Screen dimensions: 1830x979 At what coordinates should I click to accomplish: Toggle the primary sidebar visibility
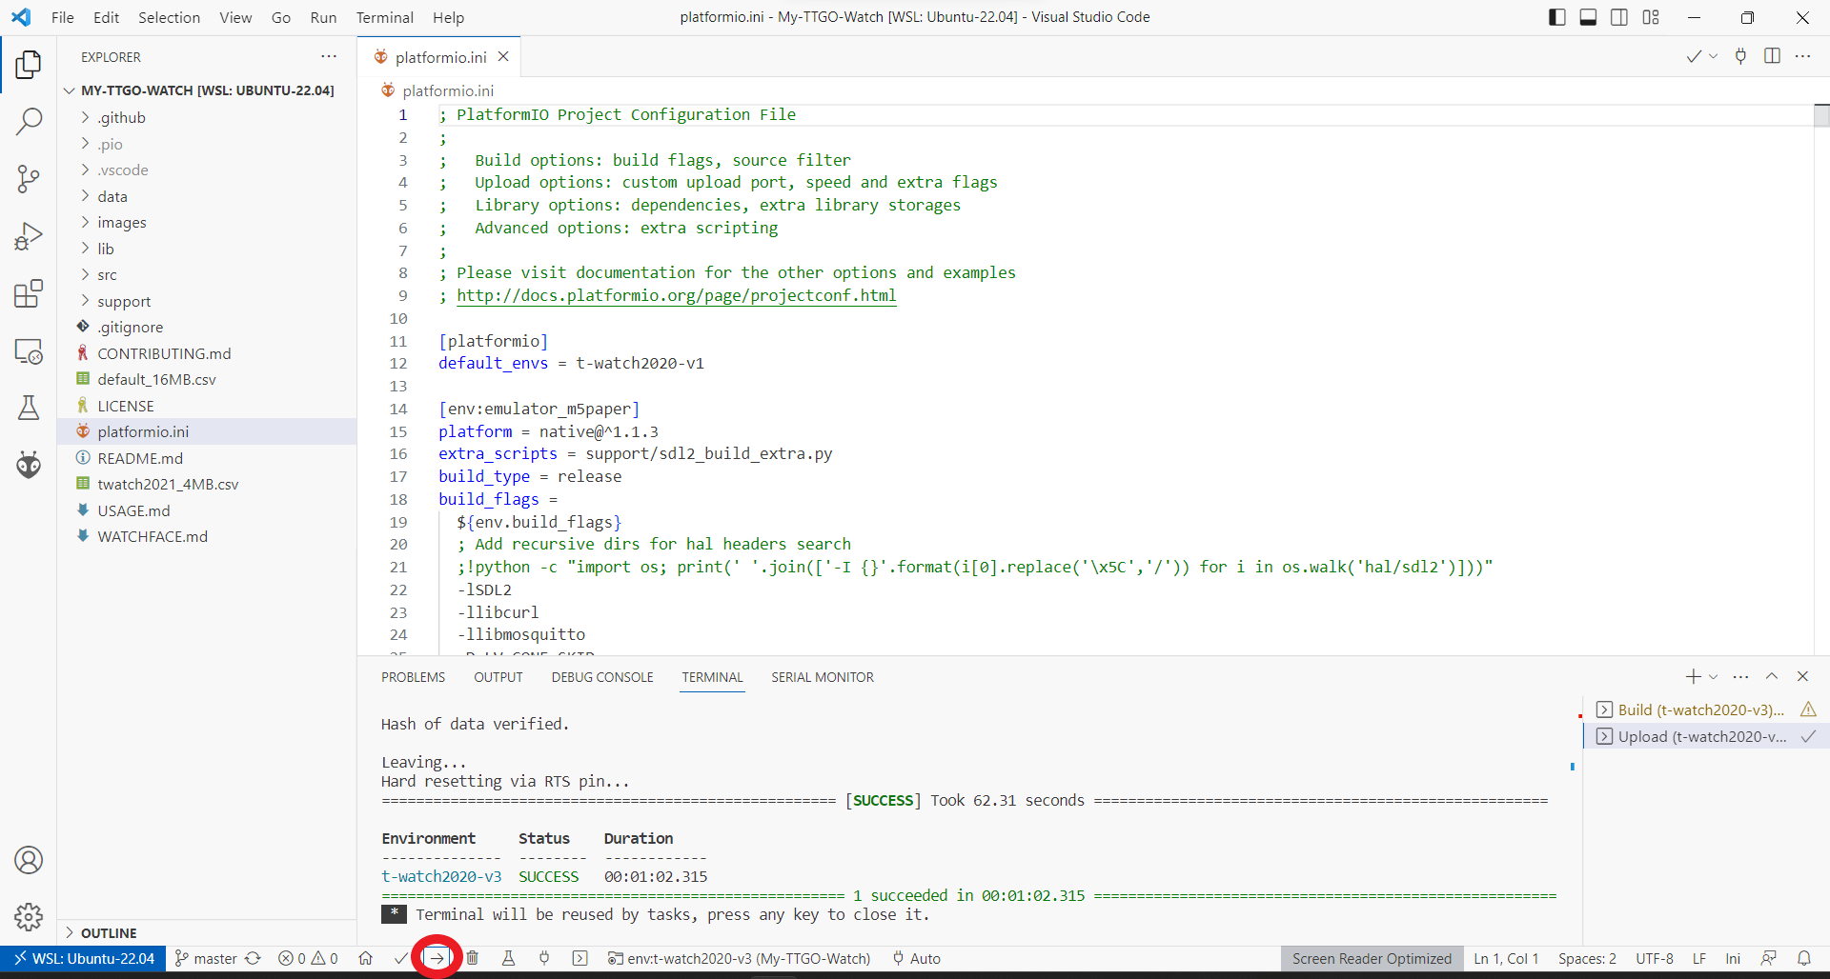1556,17
